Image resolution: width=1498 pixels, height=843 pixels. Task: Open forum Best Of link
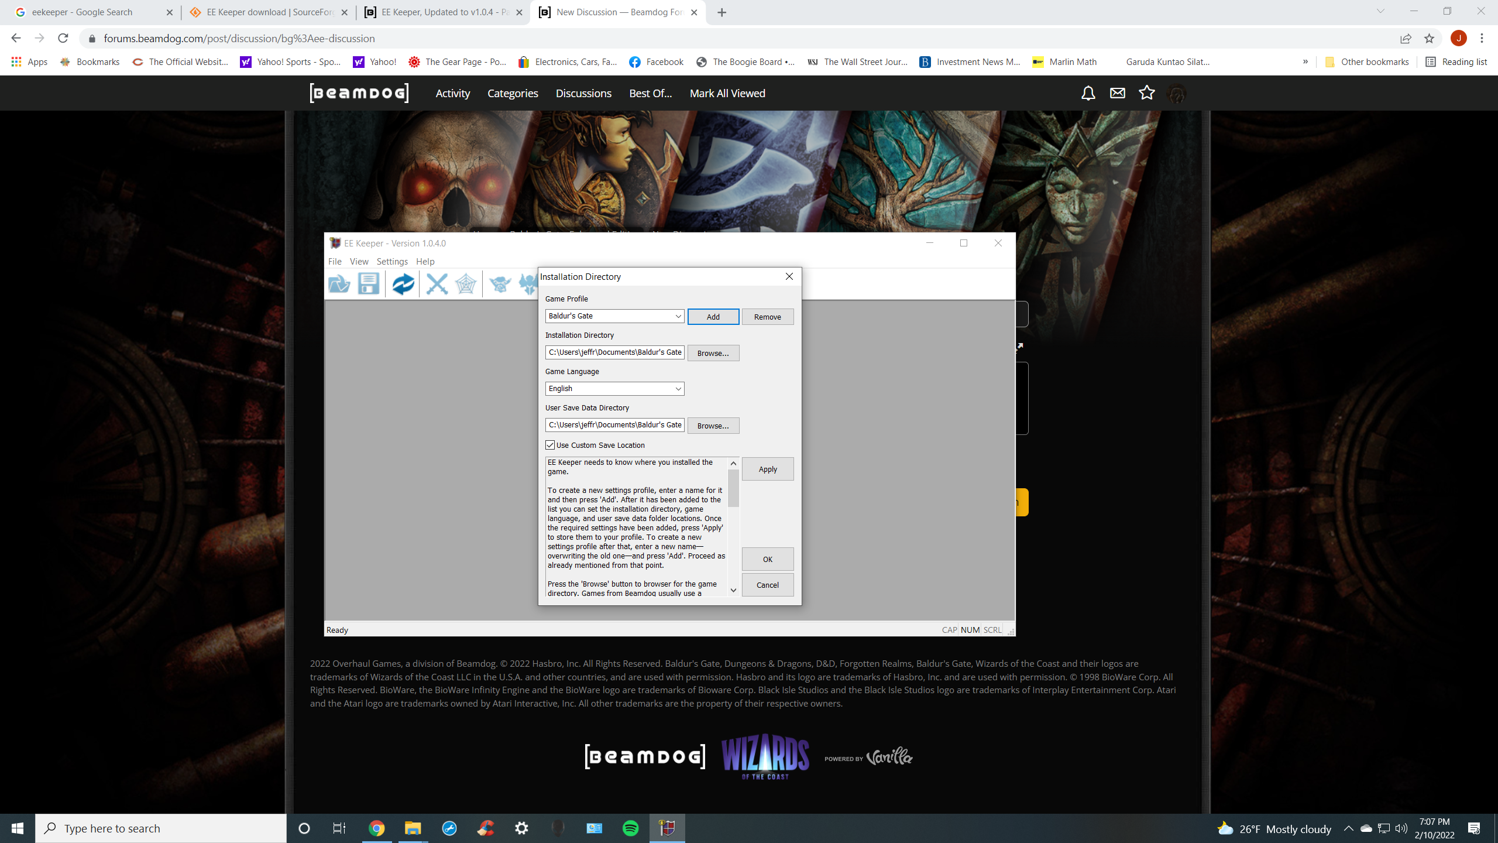[650, 94]
